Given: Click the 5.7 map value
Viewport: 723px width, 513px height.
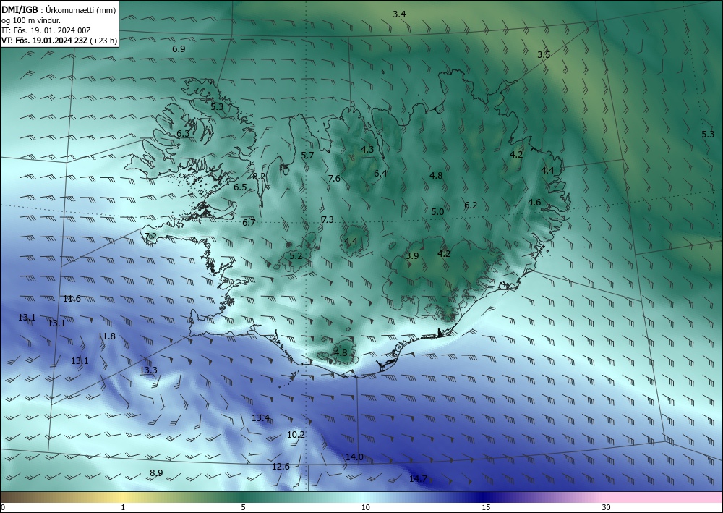Looking at the screenshot, I should pos(307,156).
